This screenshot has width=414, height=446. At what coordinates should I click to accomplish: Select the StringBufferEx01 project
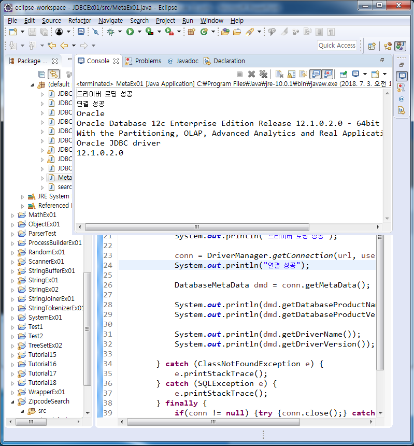(x=51, y=271)
